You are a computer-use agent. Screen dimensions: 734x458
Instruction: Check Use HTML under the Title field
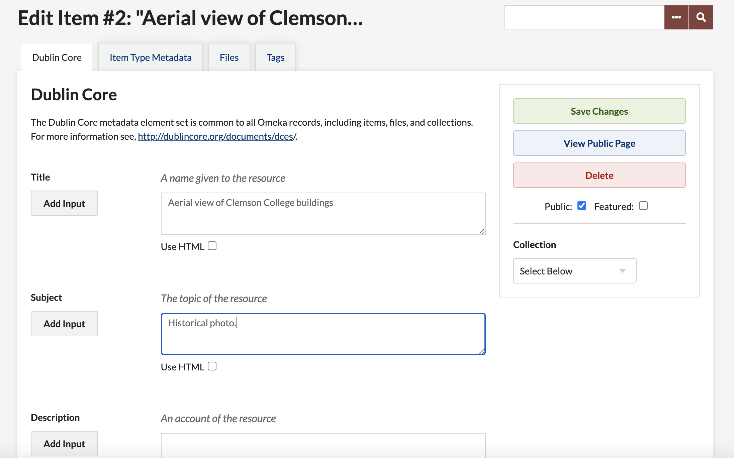point(212,246)
